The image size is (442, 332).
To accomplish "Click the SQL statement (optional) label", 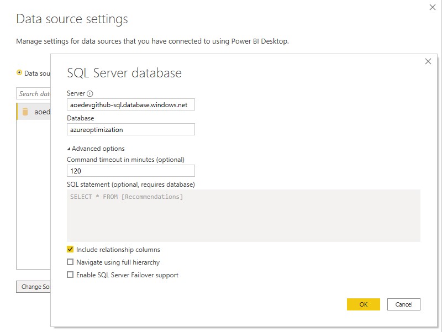I will [x=131, y=185].
